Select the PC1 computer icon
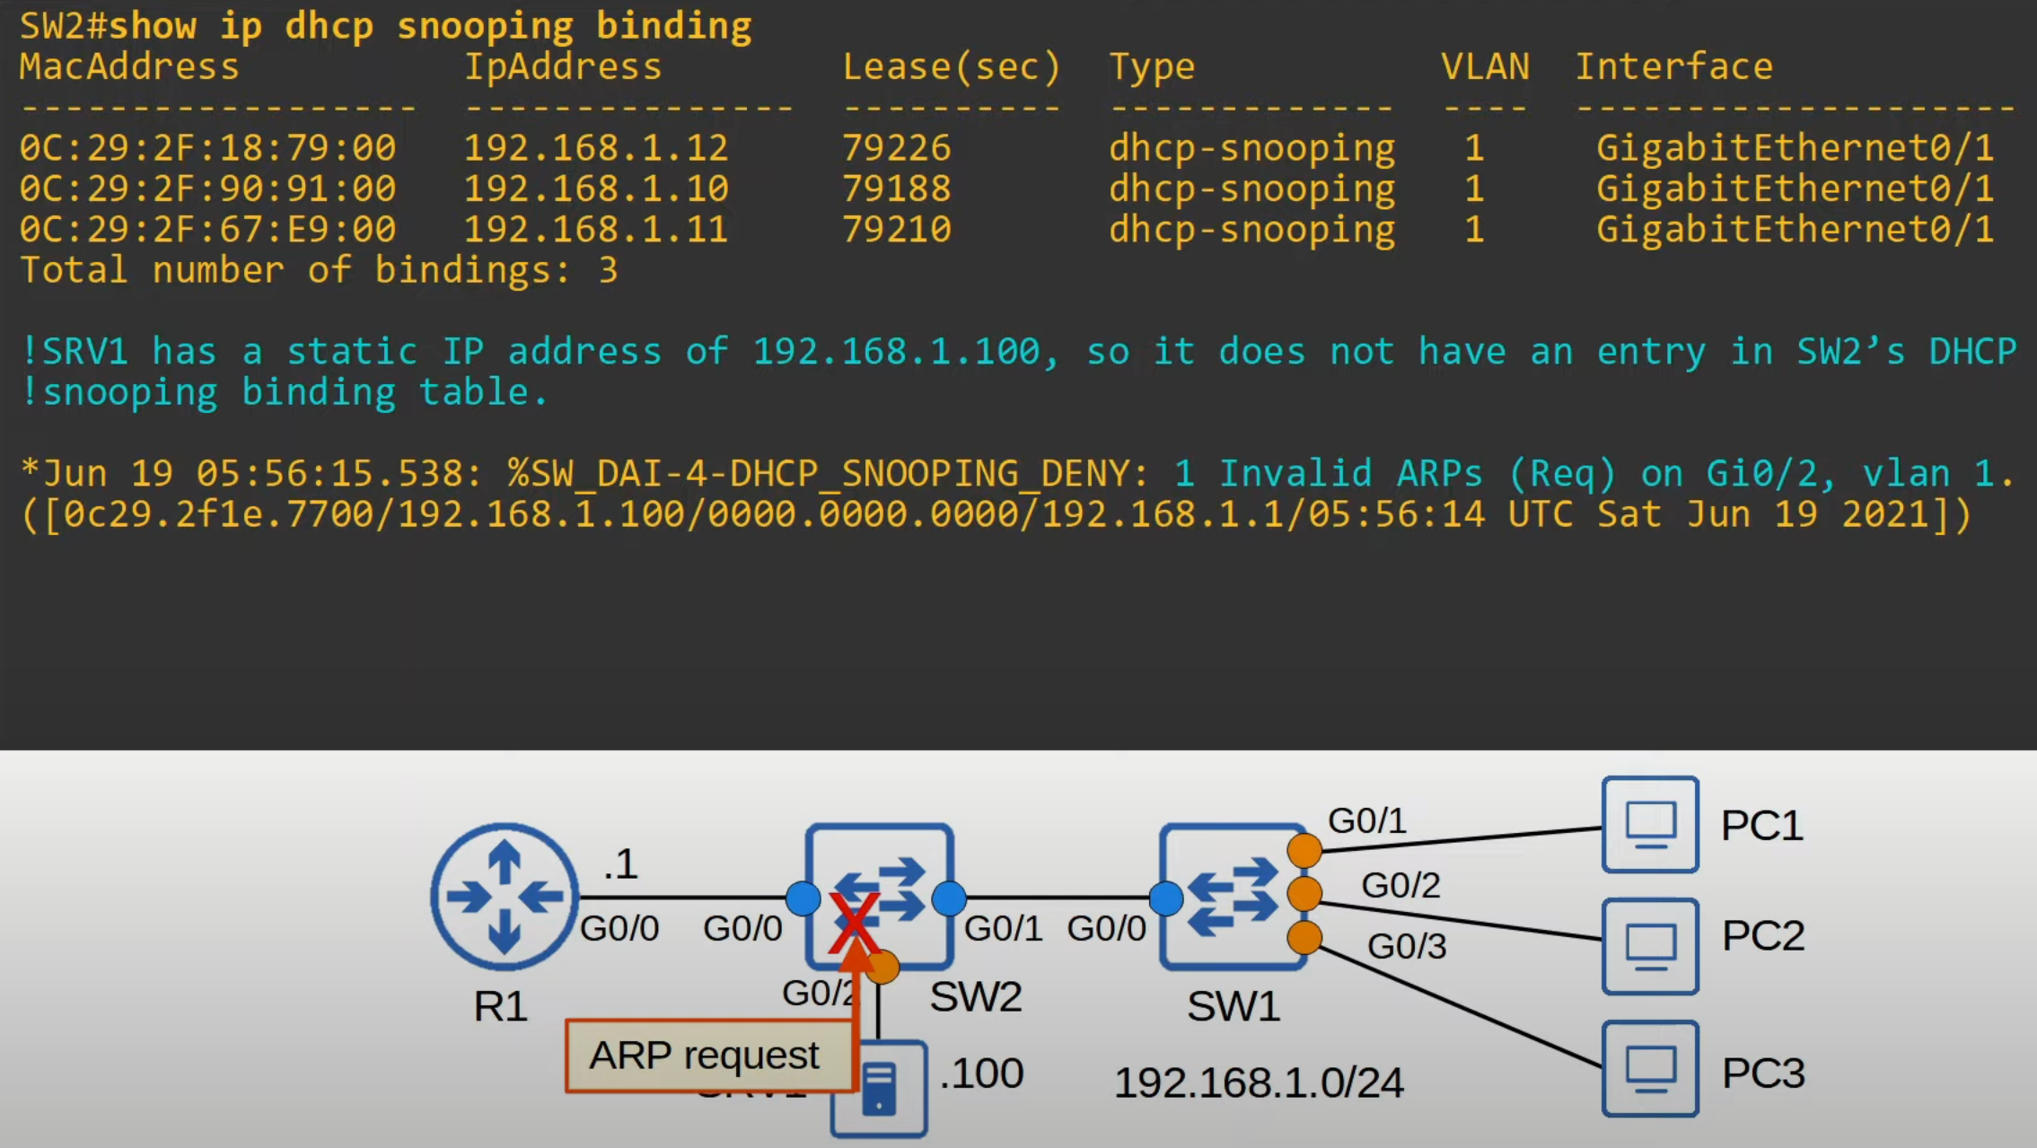Screen dimensions: 2037x1148 pyautogui.click(x=1650, y=824)
